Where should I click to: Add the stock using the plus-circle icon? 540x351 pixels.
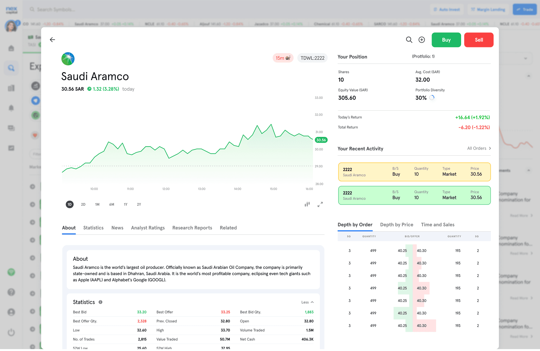click(421, 40)
